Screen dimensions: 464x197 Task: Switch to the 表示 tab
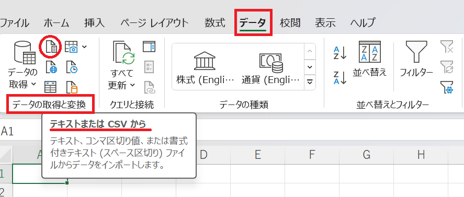click(x=325, y=23)
